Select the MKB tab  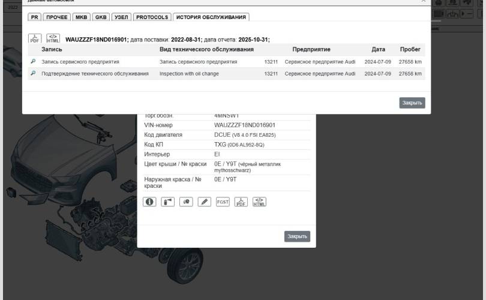pos(81,17)
